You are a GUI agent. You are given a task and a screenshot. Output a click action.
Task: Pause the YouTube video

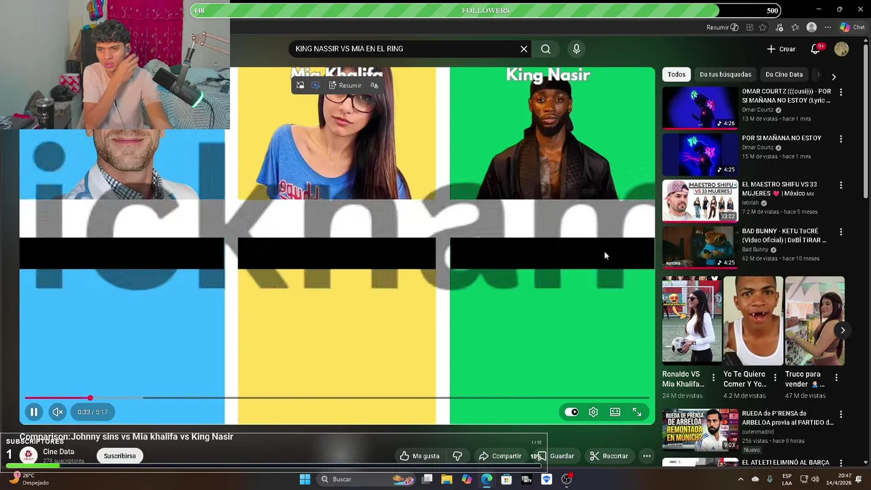[x=33, y=412]
